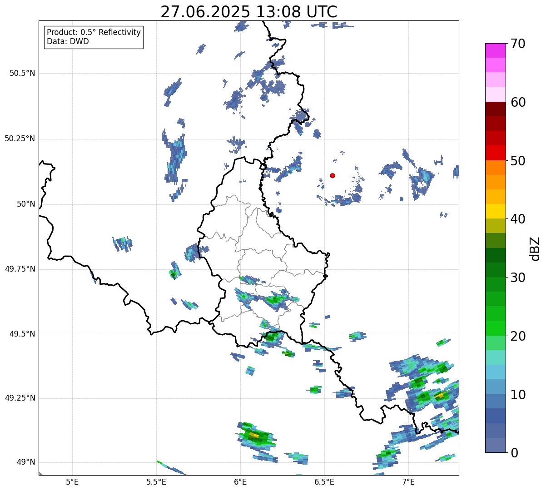Click the latitude label 49.75°N

(20, 269)
